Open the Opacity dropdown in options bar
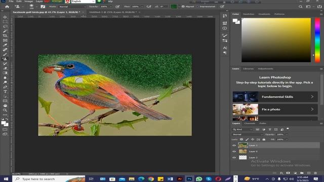 111,7
